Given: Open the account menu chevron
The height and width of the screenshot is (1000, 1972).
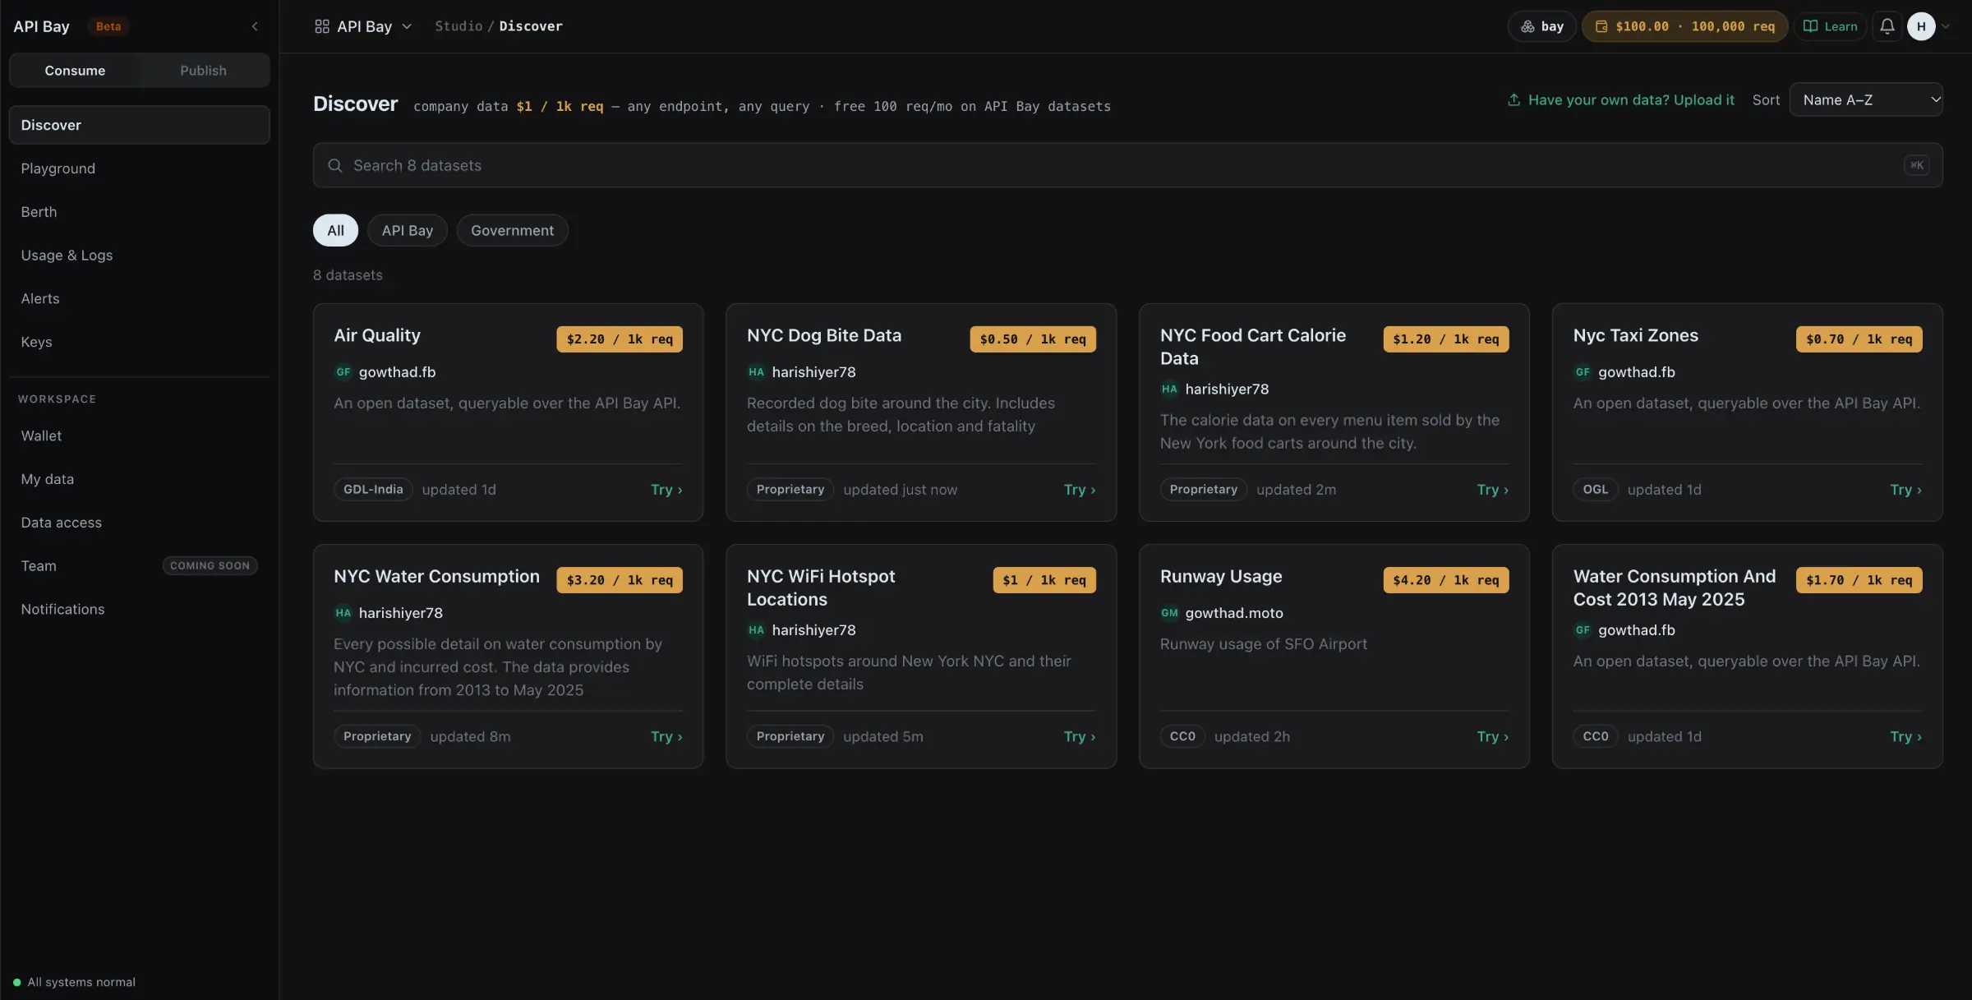Looking at the screenshot, I should click(x=1946, y=26).
